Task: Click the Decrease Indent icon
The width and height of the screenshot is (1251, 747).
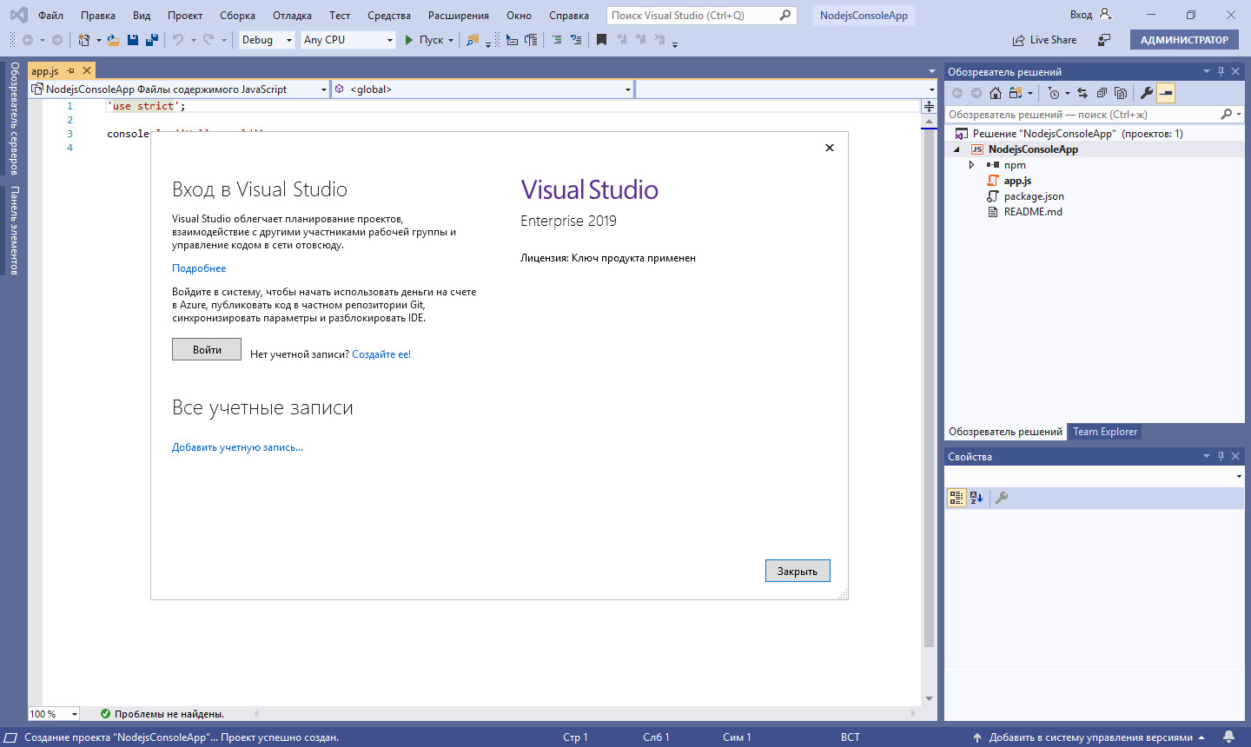Action: point(557,40)
